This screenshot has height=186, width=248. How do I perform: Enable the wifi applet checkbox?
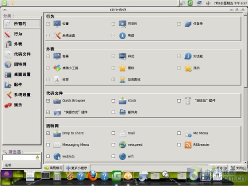(x=113, y=156)
